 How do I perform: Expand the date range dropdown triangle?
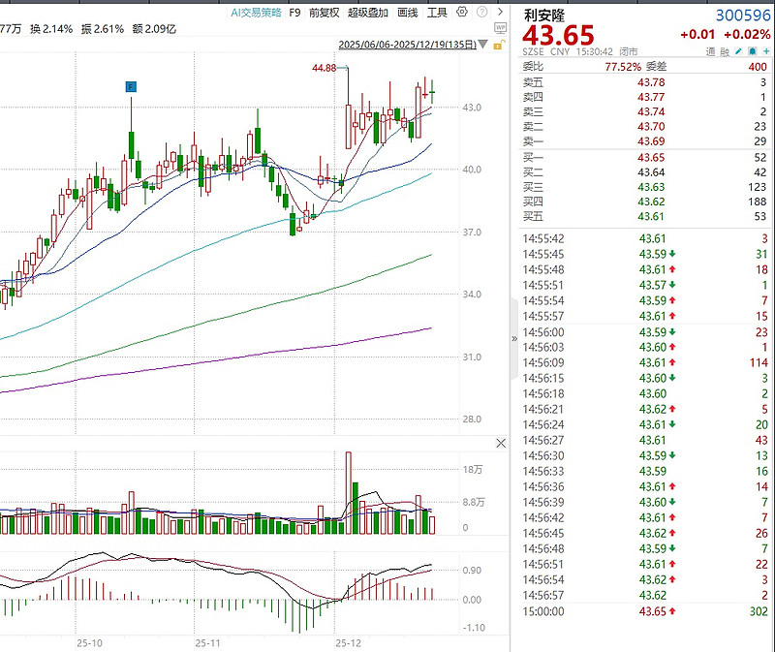(x=482, y=45)
